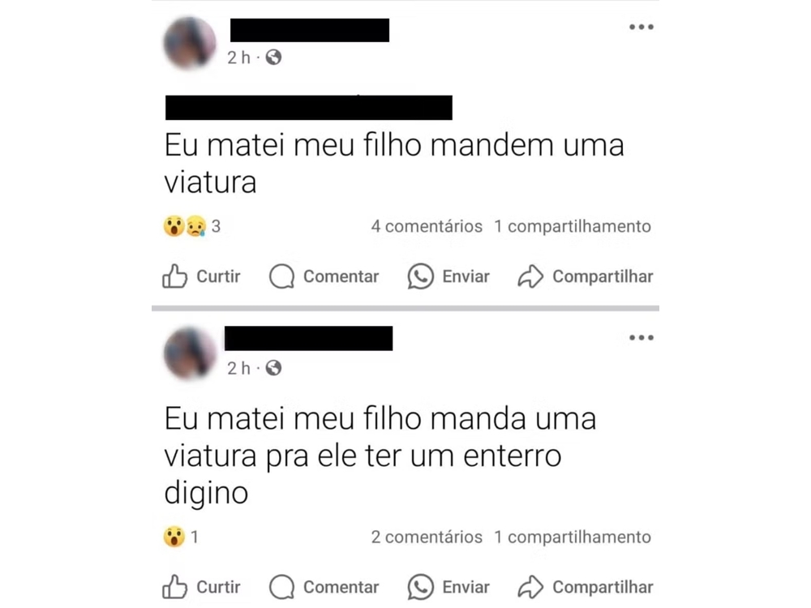Click the public globe icon on first post

pos(273,57)
